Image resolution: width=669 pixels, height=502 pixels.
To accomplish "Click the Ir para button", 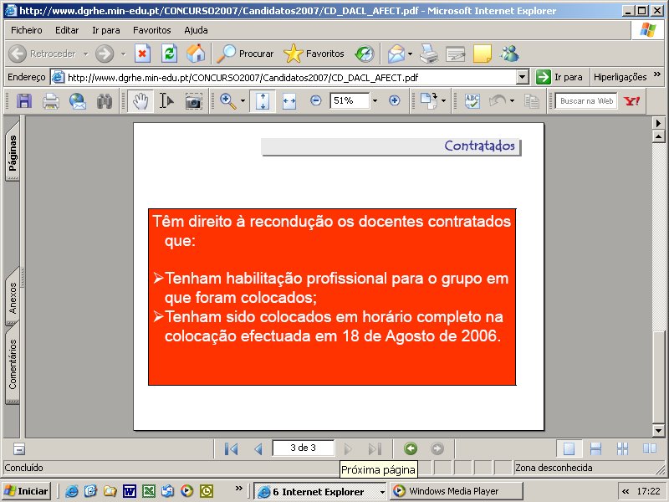I will (565, 74).
